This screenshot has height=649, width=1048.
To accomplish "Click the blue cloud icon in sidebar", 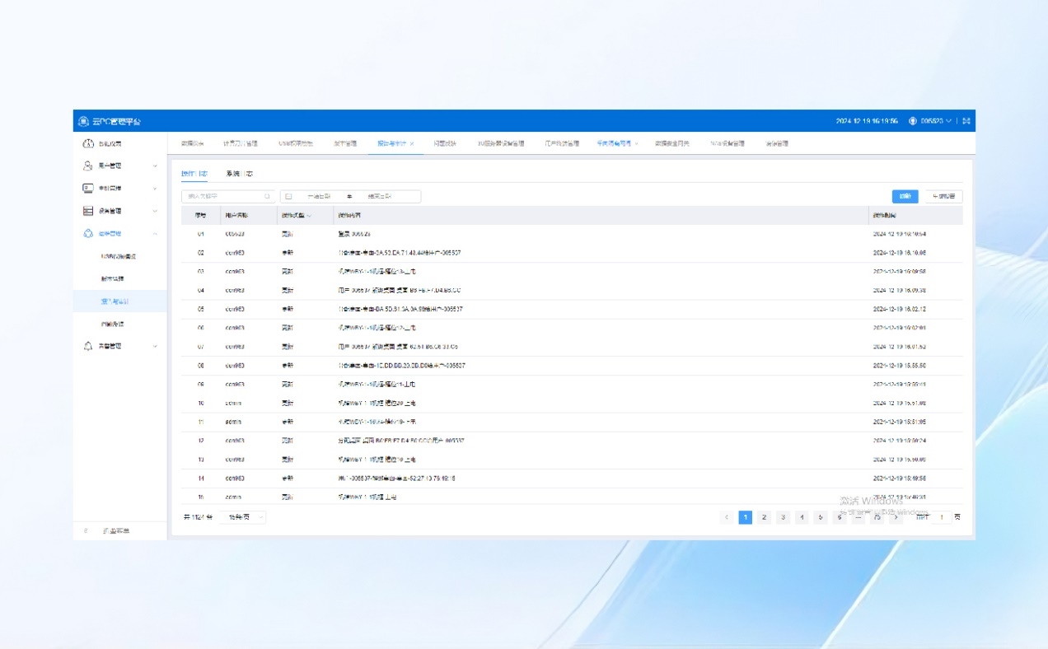I will click(x=88, y=234).
